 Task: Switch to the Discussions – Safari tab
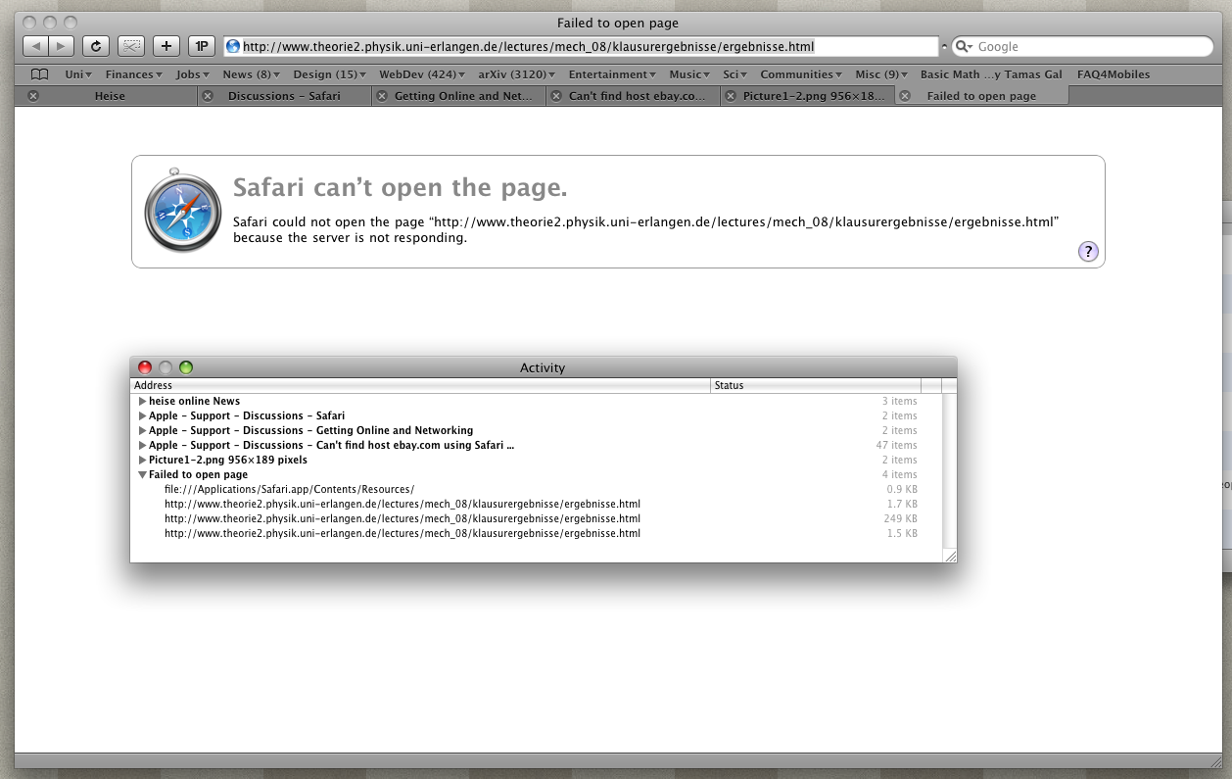click(x=284, y=96)
